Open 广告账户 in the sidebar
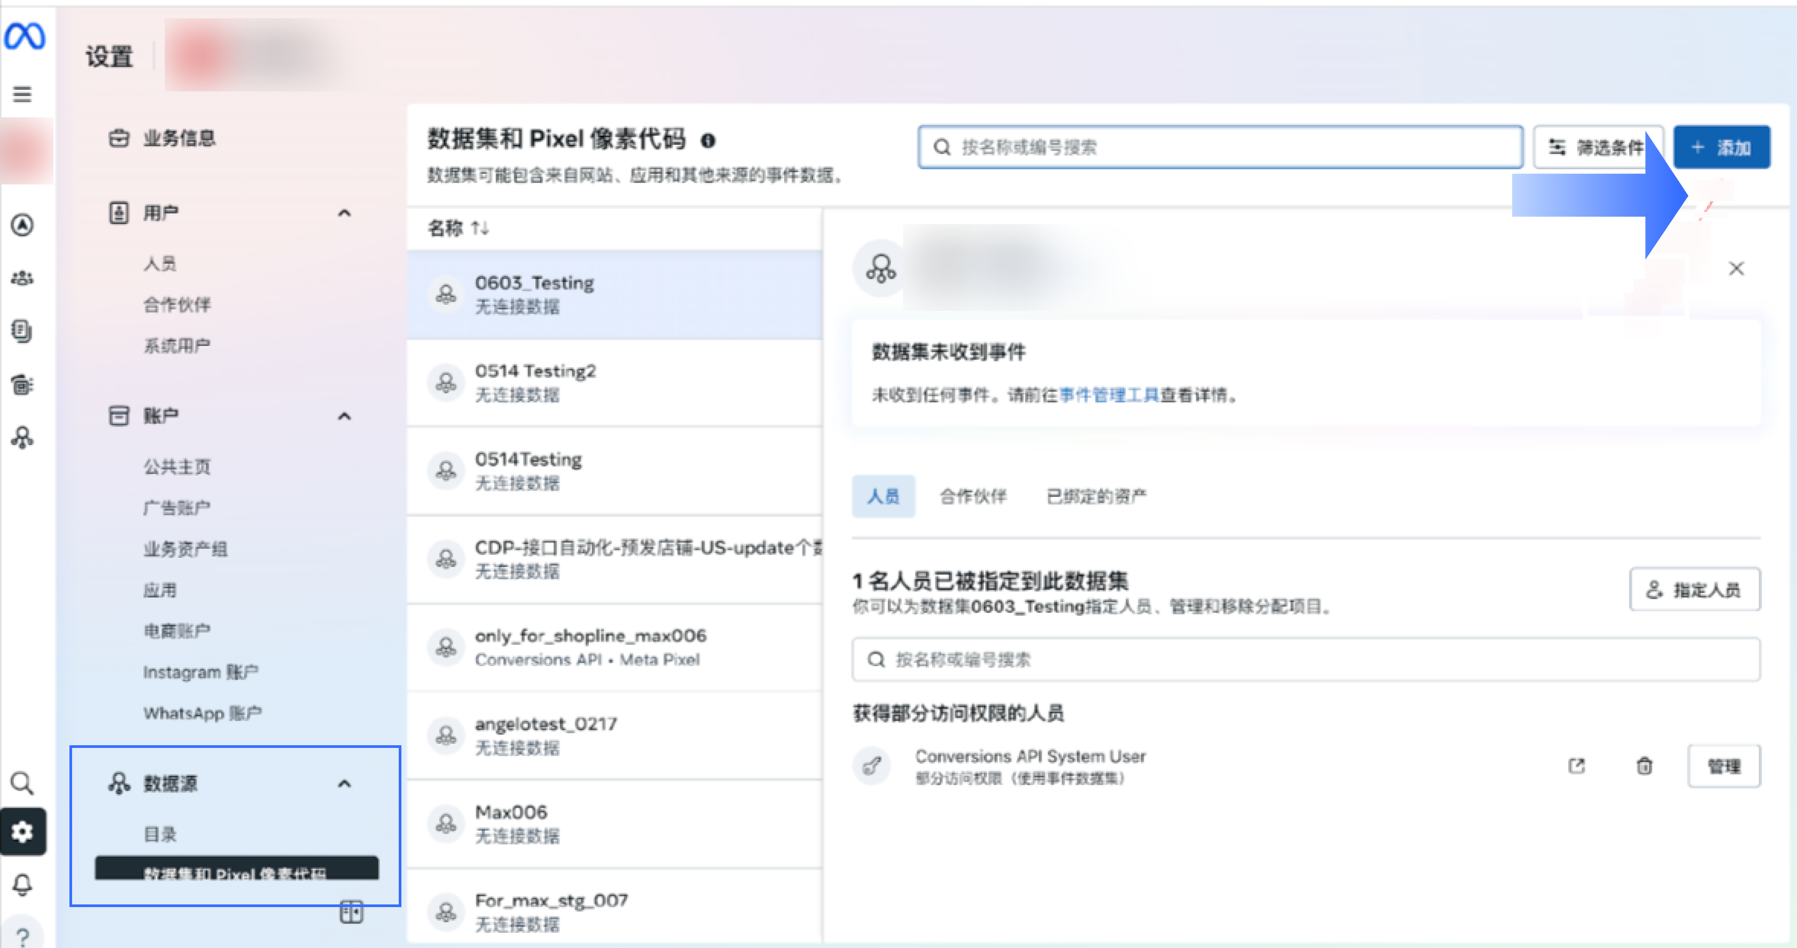 [x=177, y=507]
